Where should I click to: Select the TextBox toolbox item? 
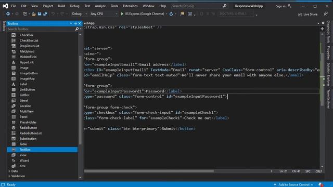(x=42, y=150)
